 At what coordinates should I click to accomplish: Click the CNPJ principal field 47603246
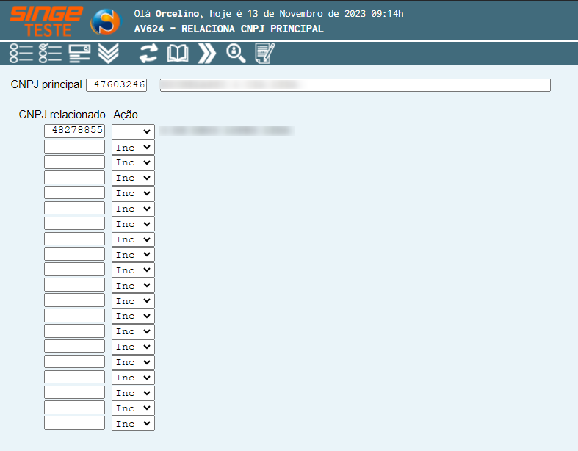(116, 85)
